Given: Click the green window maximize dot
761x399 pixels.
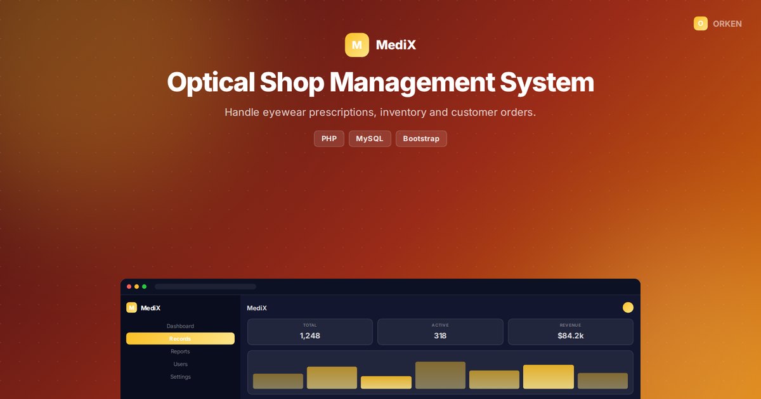Looking at the screenshot, I should point(145,287).
